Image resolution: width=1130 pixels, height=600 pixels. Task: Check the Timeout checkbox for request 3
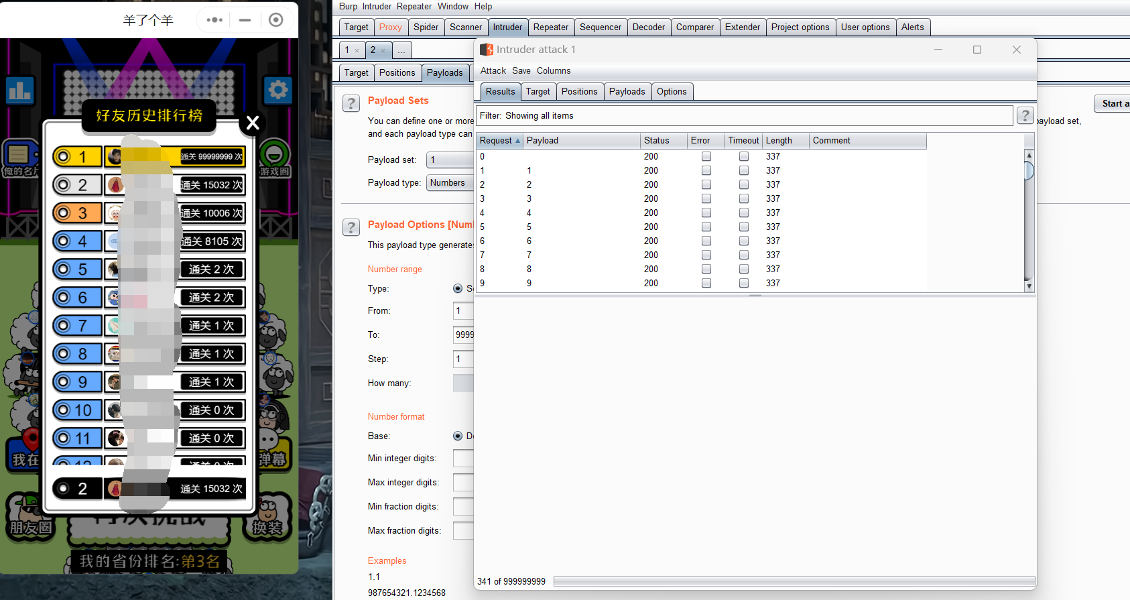(744, 198)
